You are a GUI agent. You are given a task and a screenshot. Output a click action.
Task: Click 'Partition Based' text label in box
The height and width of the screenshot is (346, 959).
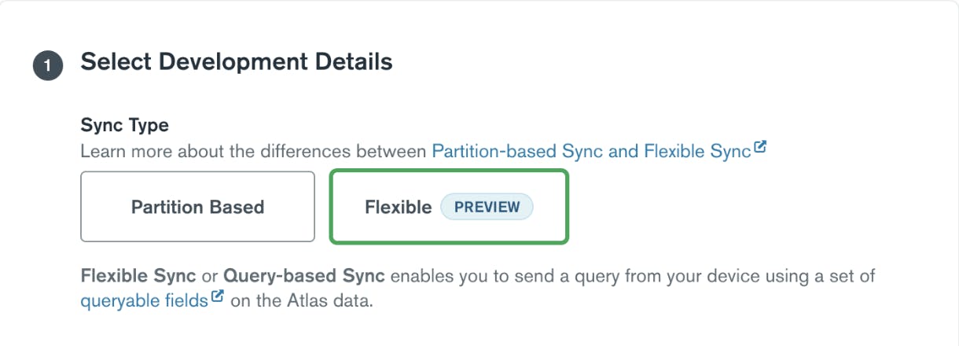[197, 208]
